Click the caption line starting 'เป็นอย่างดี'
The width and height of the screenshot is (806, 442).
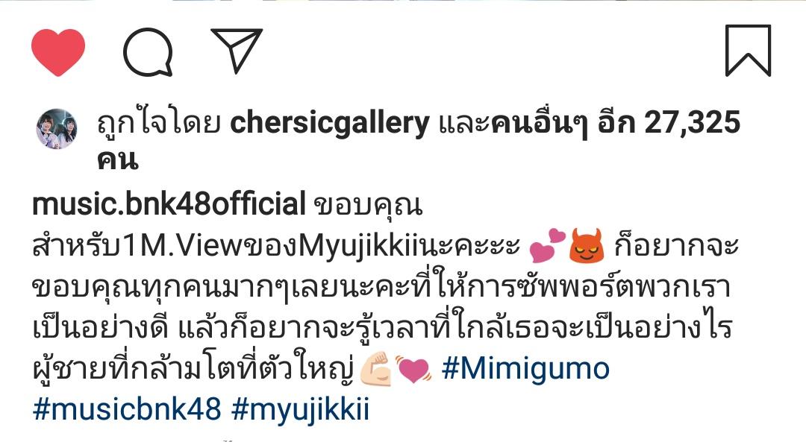pos(382,327)
